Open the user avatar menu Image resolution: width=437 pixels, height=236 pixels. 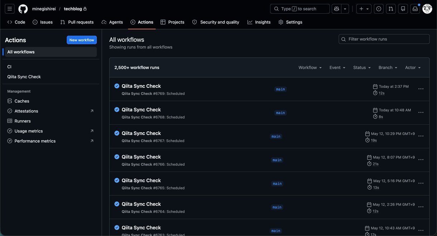click(427, 9)
